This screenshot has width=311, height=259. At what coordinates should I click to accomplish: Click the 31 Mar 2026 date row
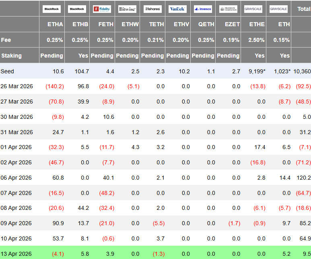pyautogui.click(x=155, y=132)
